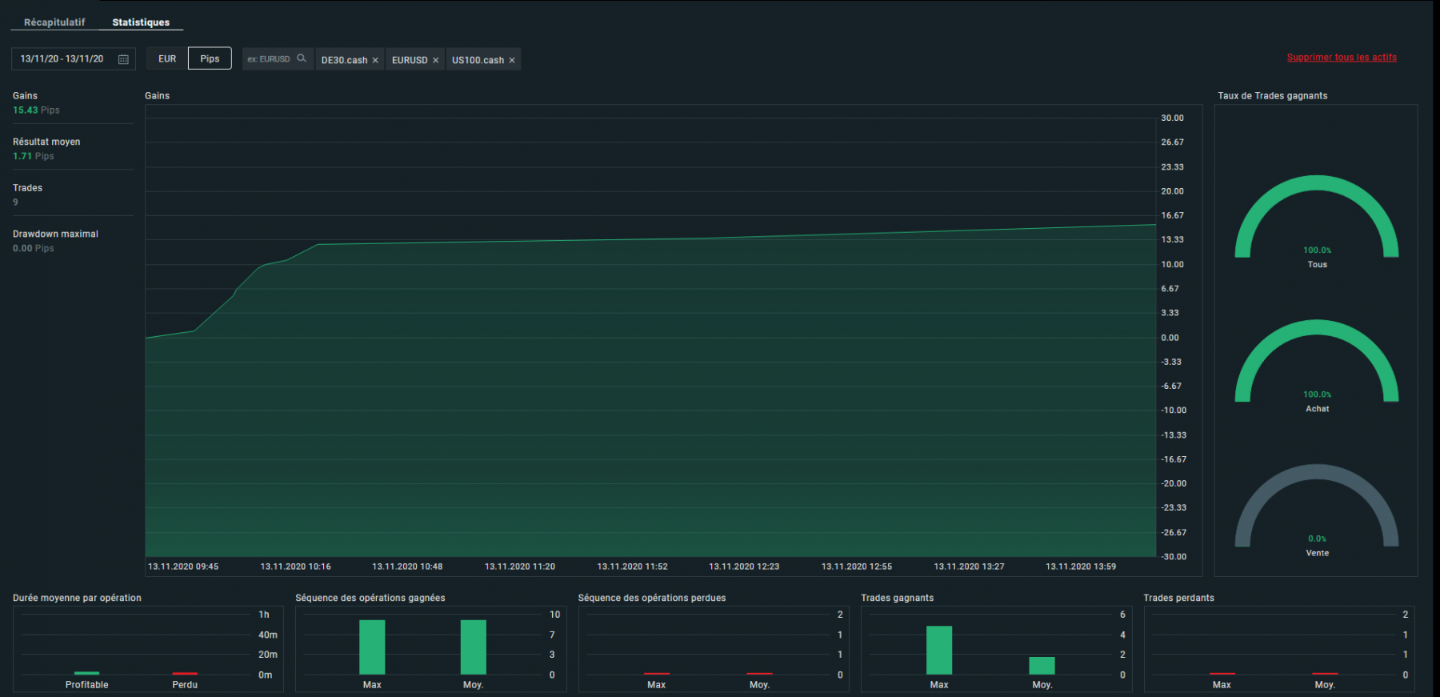Remove the DE30.cash asset filter
This screenshot has width=1440, height=697.
click(x=375, y=60)
